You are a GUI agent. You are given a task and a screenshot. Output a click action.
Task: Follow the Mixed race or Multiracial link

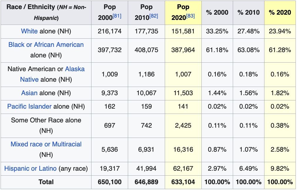tap(46, 144)
